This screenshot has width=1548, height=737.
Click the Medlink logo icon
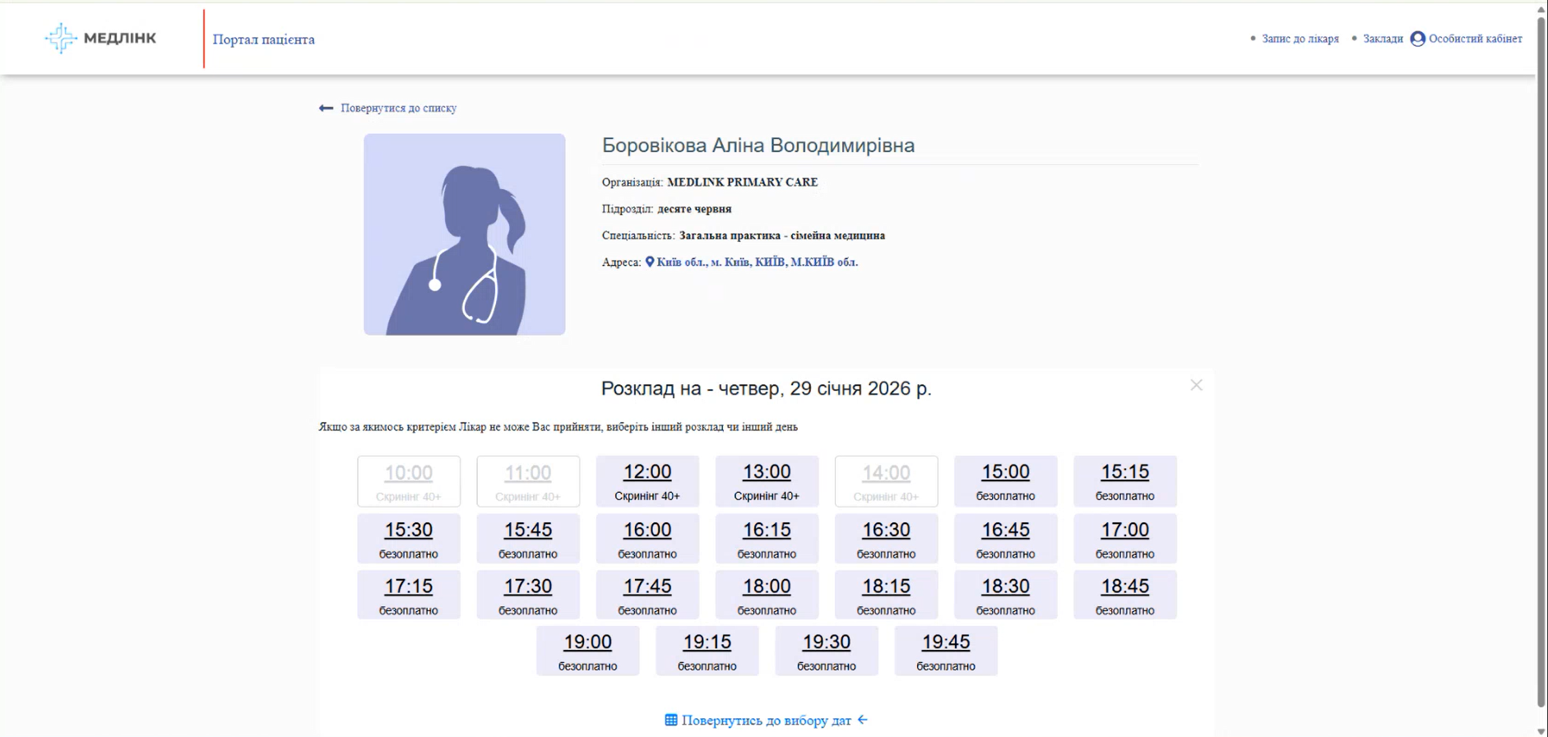click(x=60, y=38)
